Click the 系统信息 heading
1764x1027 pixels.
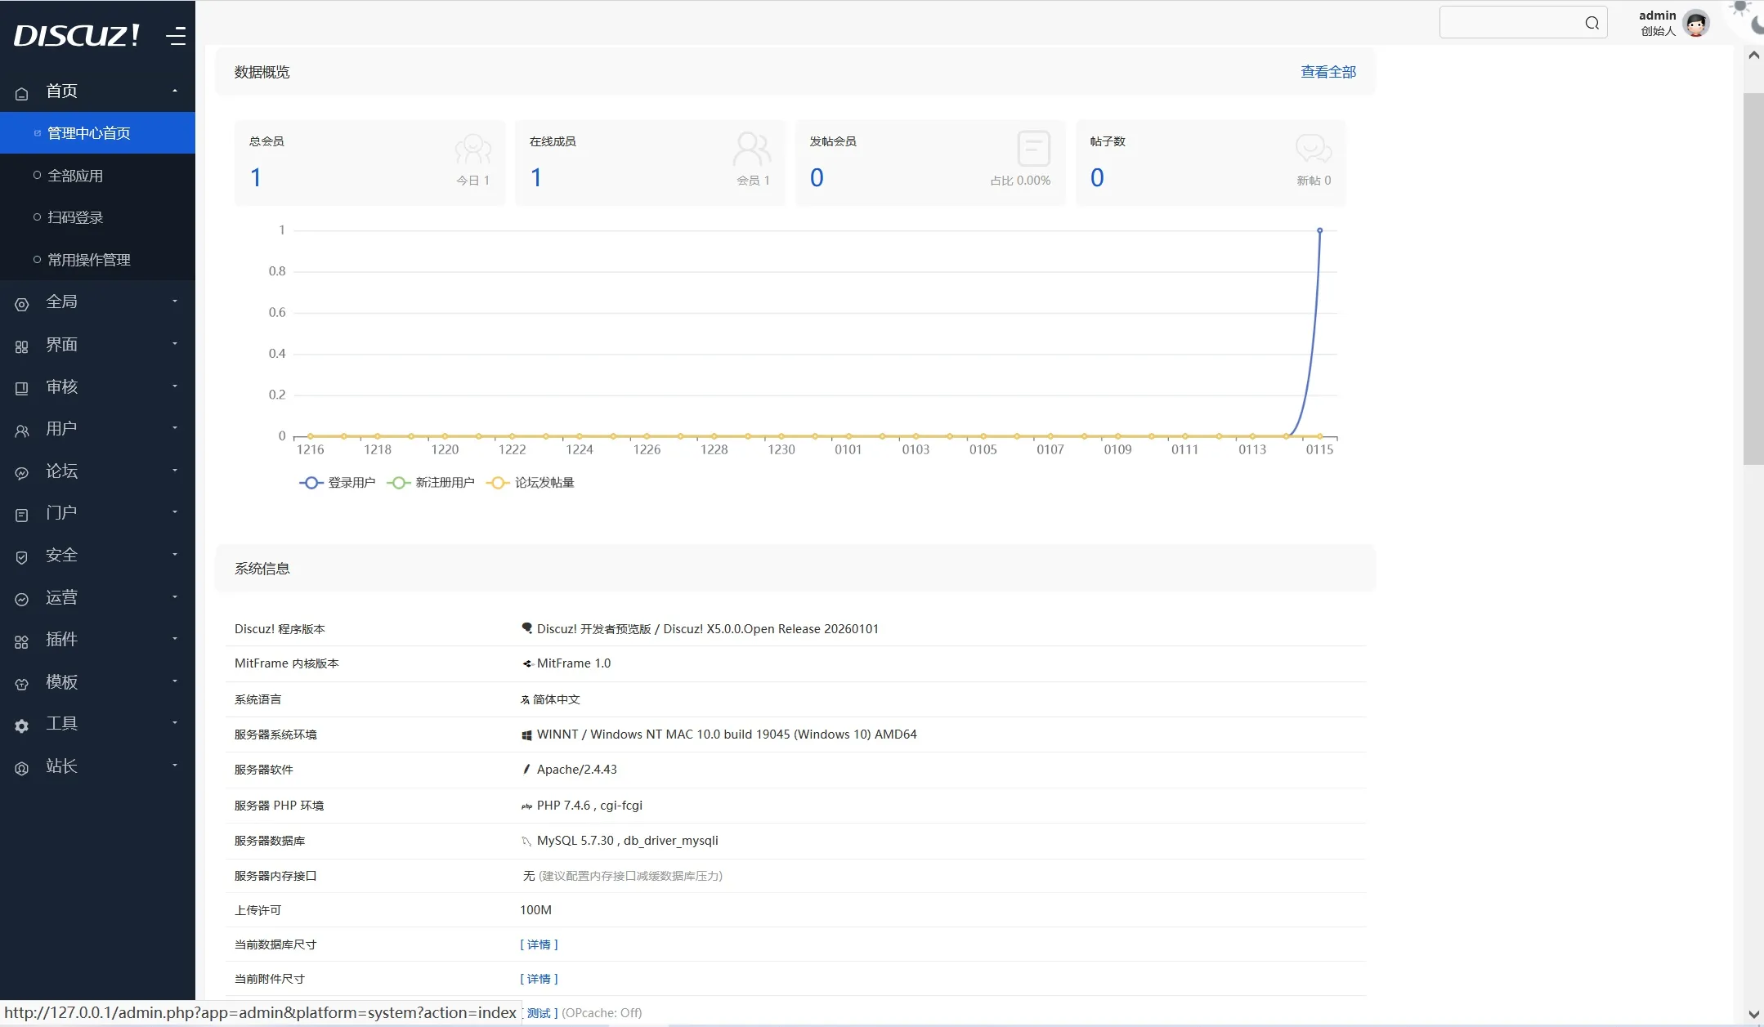[x=262, y=569]
